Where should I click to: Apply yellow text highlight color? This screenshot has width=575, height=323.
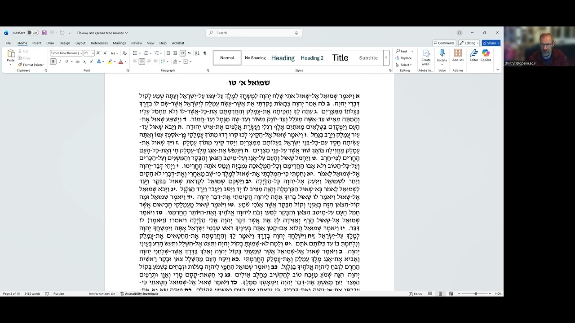pos(110,61)
